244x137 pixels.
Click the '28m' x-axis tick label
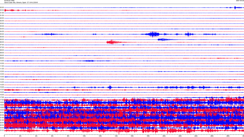pos(228,136)
